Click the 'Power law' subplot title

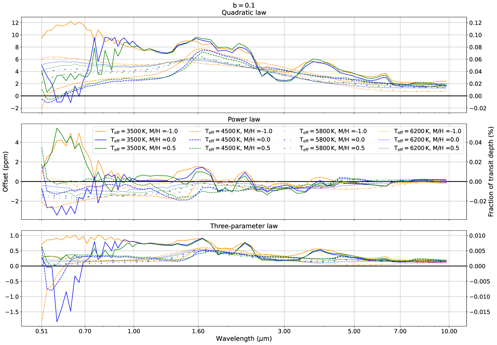244,119
